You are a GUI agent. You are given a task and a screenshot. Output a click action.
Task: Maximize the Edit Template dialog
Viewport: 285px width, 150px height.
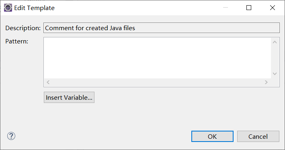(x=249, y=8)
